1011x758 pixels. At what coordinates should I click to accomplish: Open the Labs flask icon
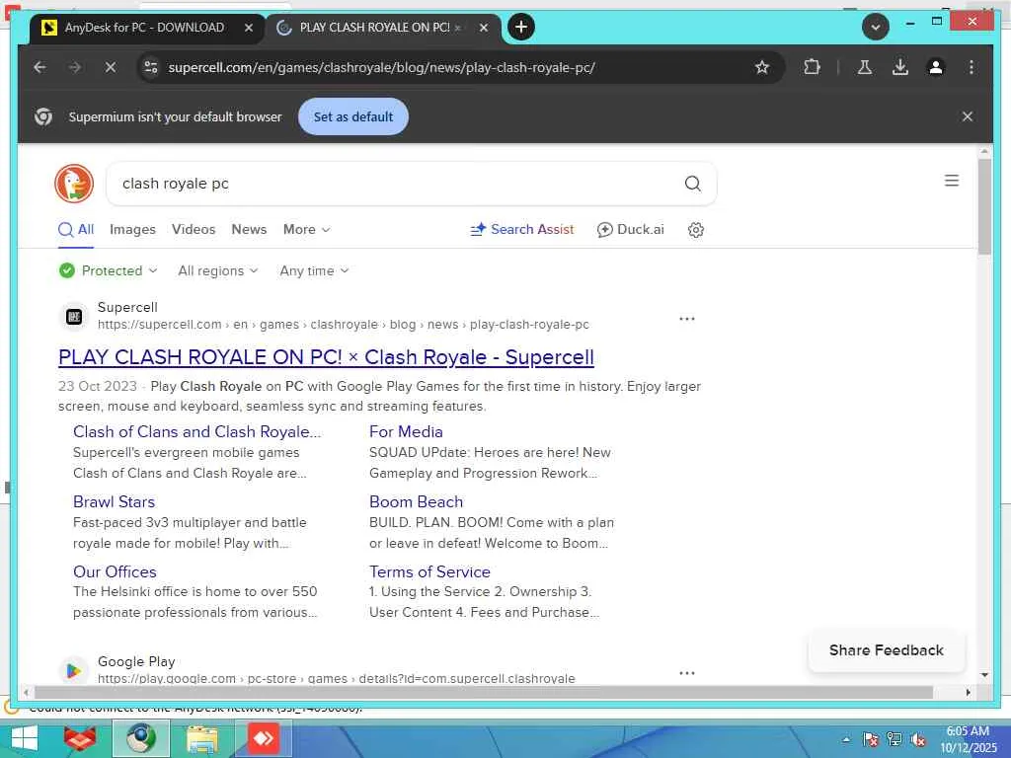pos(865,67)
